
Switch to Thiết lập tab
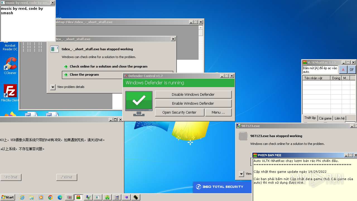click(310, 118)
